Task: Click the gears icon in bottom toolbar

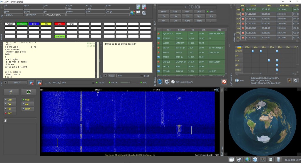Action: (239, 159)
